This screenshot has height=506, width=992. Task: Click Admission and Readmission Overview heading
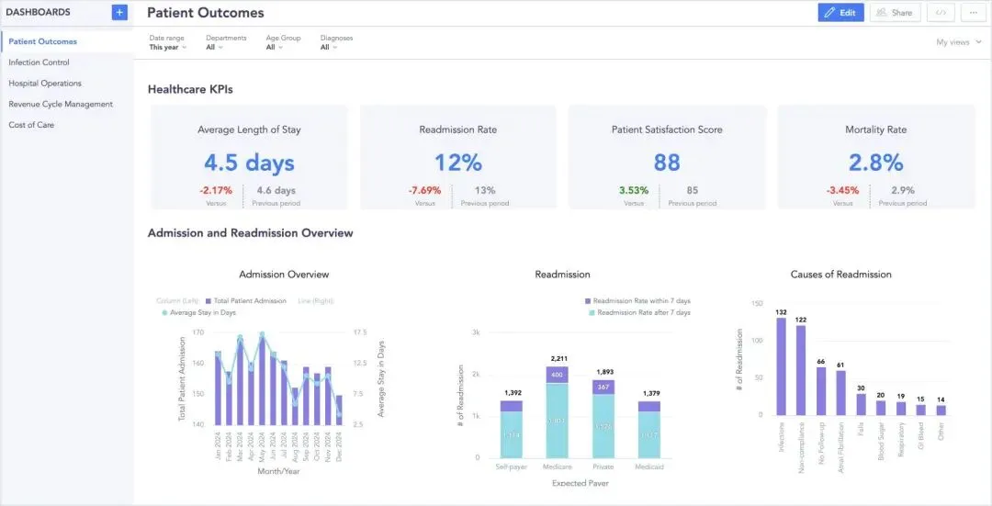point(251,232)
